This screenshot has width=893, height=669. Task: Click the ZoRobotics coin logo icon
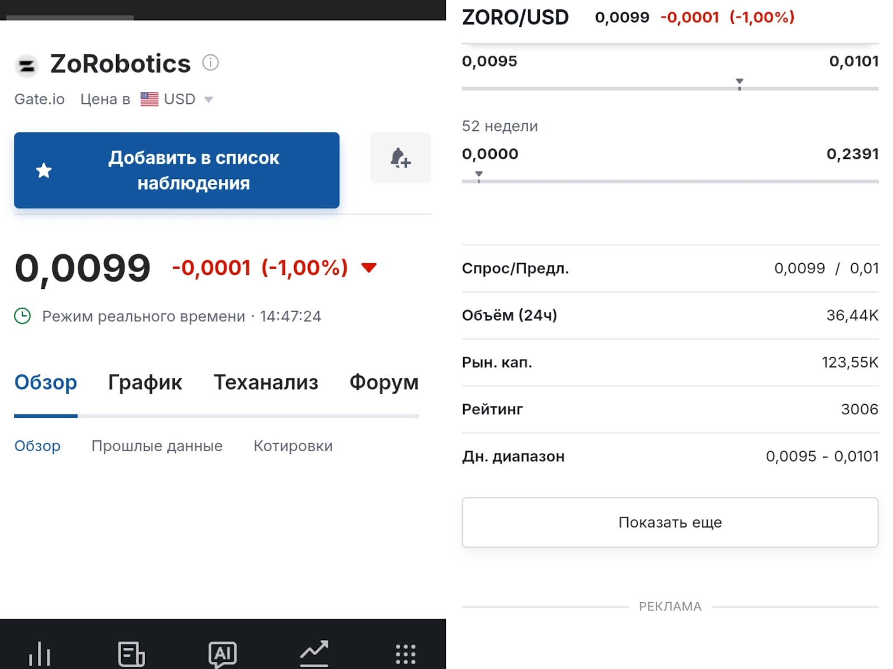click(26, 66)
